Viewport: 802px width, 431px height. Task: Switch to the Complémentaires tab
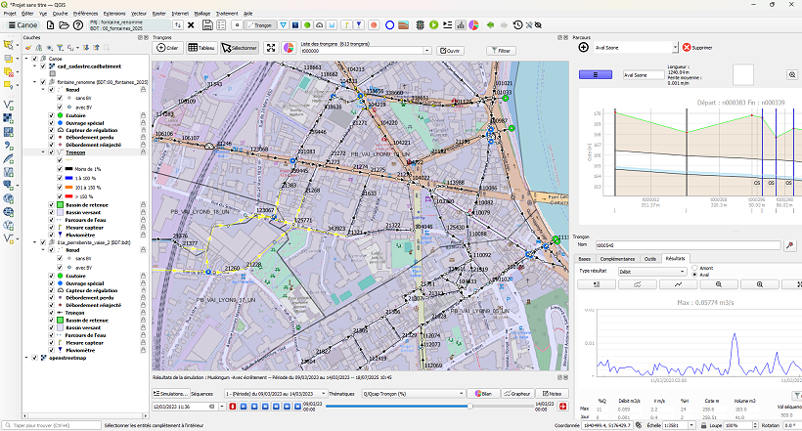coord(617,258)
